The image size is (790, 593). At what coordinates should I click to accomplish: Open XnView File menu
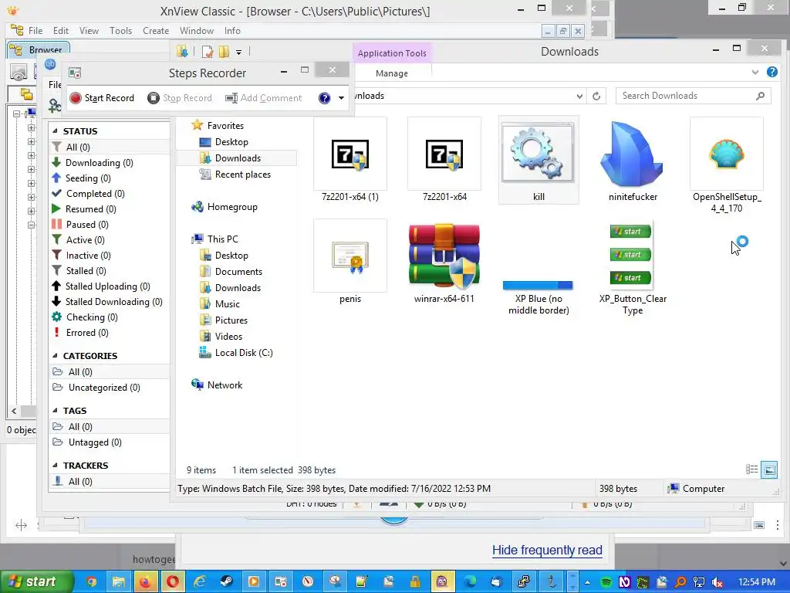(x=35, y=31)
